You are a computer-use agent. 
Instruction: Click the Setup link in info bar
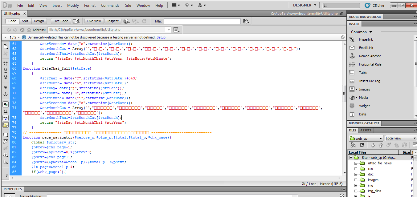[161, 37]
